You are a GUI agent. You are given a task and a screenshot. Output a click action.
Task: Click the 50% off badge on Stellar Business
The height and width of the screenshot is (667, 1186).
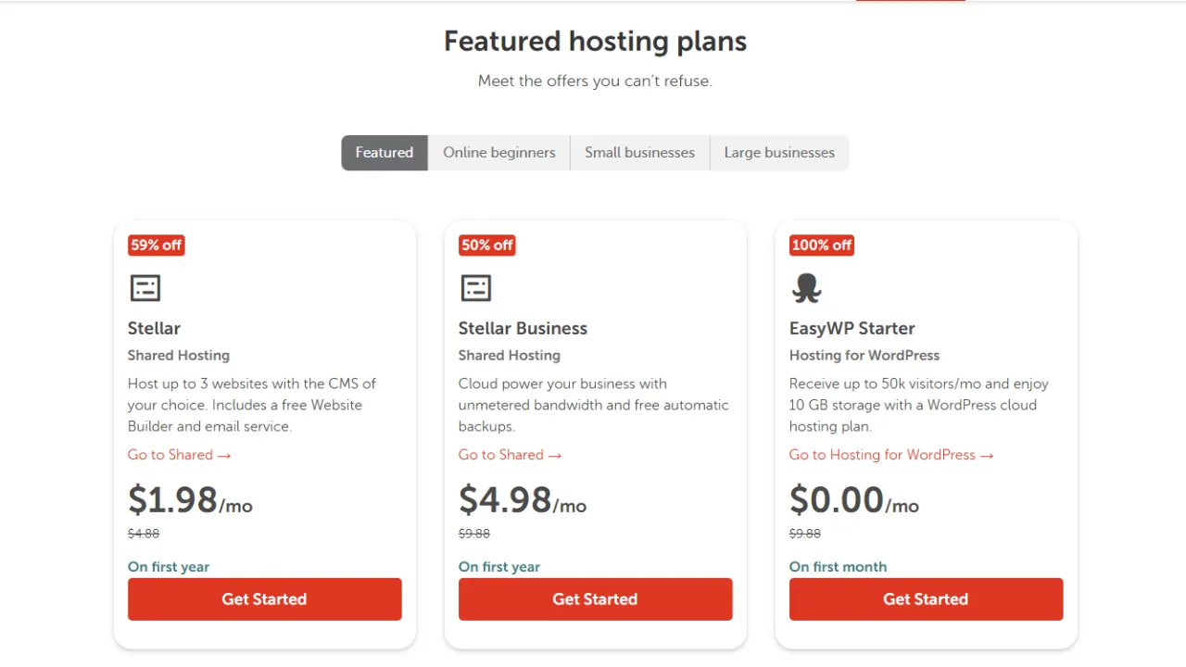click(486, 245)
